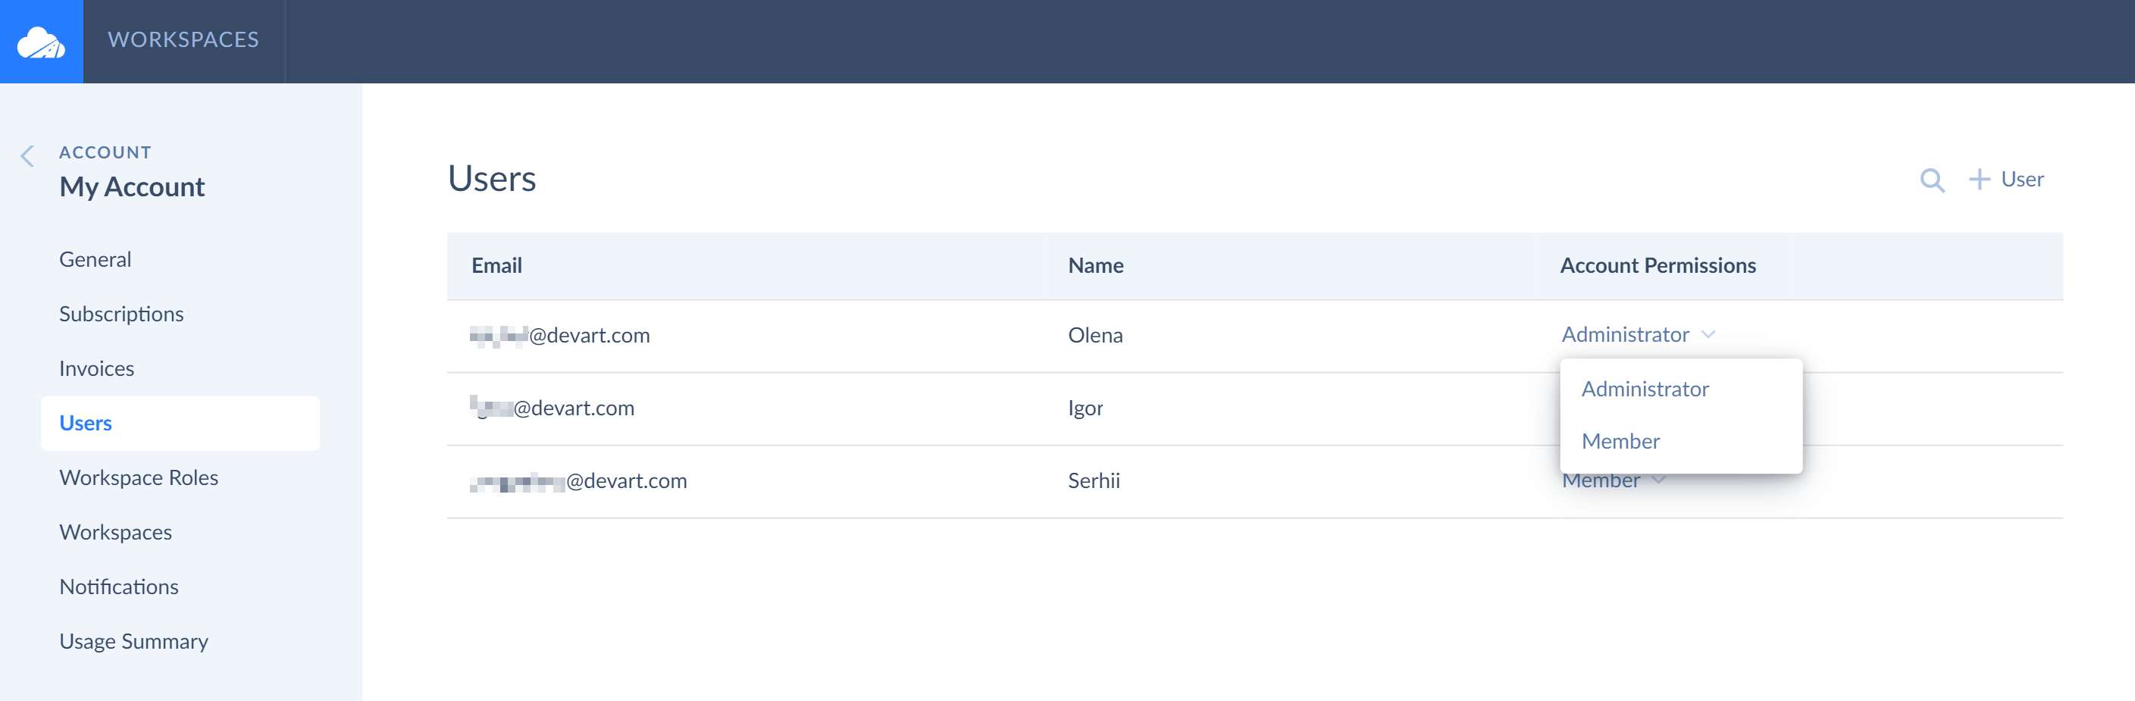This screenshot has width=2135, height=701.
Task: Open Notifications settings
Action: 118,587
